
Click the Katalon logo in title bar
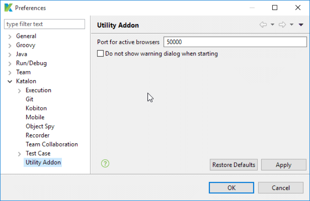pos(8,8)
